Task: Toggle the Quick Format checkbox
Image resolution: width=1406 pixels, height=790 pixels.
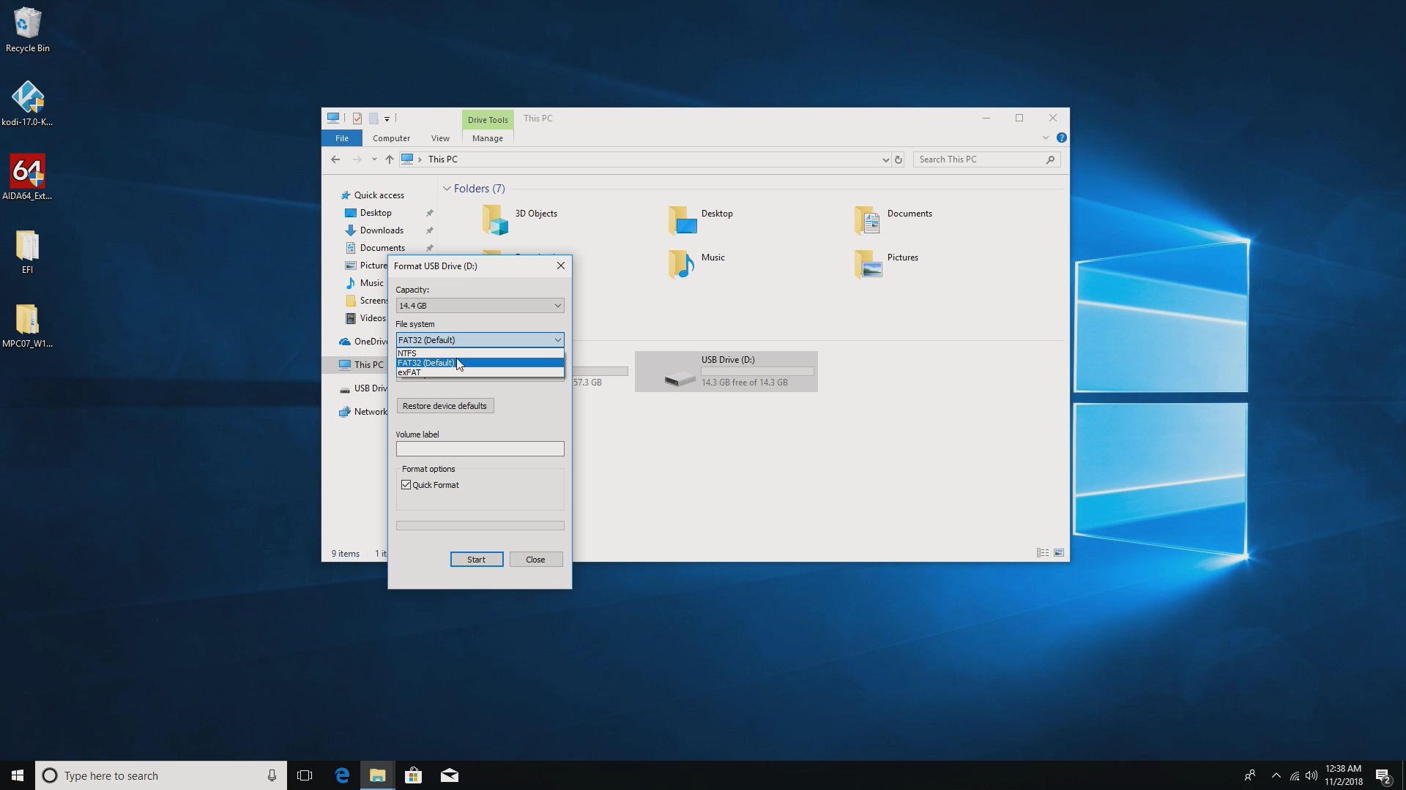Action: [x=406, y=485]
